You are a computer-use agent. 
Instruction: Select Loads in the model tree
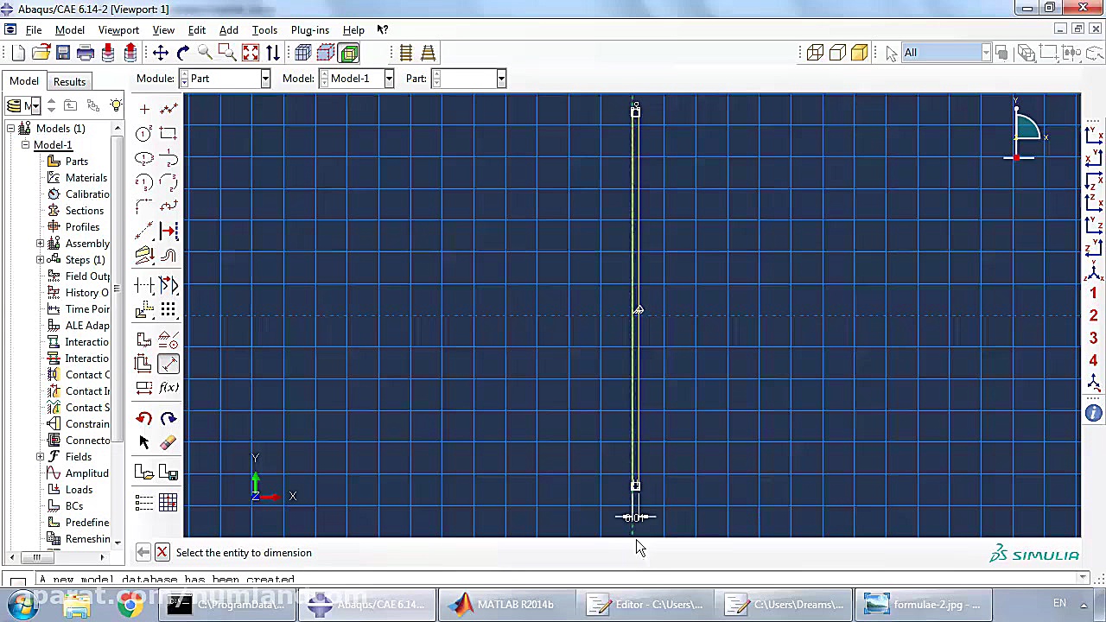coord(79,490)
